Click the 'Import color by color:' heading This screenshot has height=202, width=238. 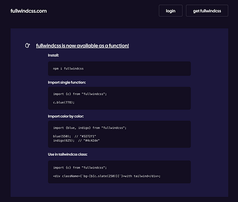(66, 116)
